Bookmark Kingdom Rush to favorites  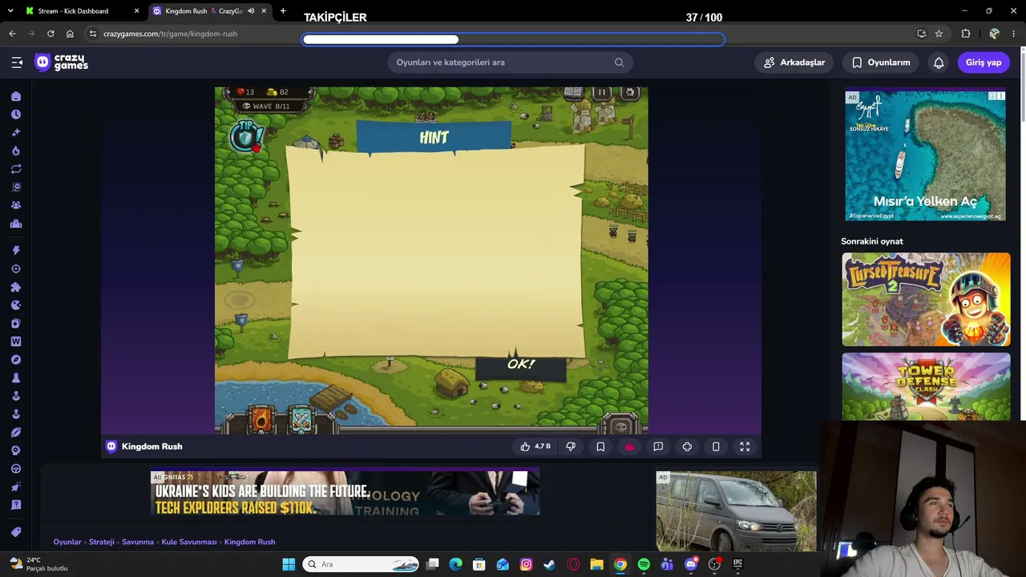[600, 446]
